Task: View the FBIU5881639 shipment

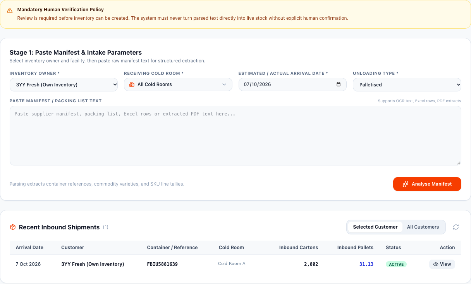Action: click(442, 264)
